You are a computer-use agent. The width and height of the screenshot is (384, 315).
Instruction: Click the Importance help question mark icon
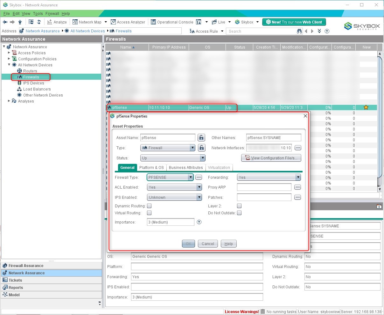[x=199, y=222]
